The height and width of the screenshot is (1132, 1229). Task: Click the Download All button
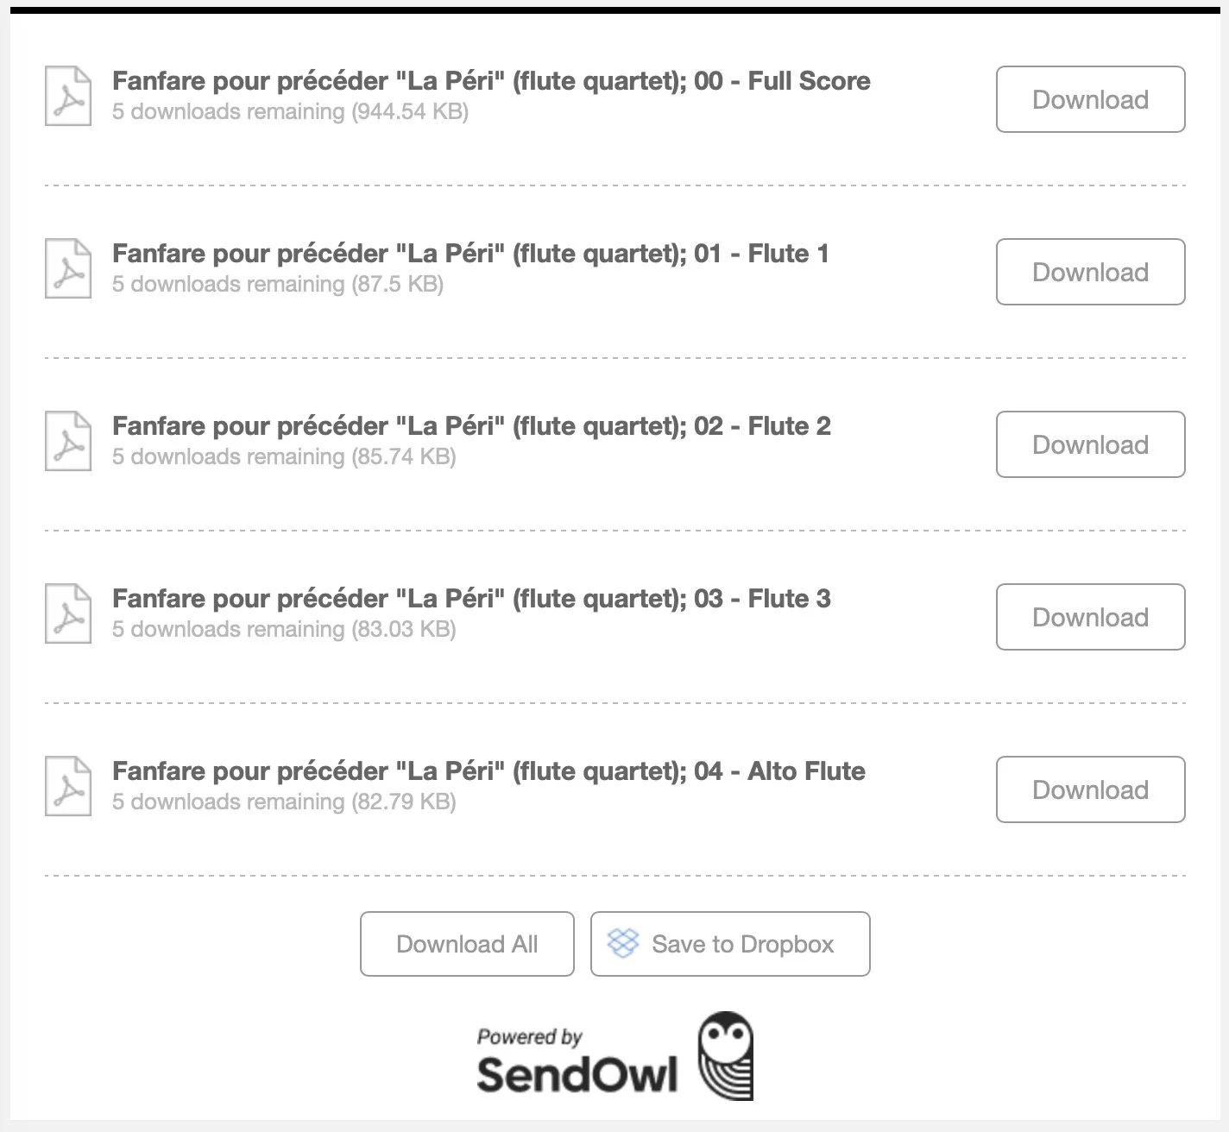click(x=467, y=944)
